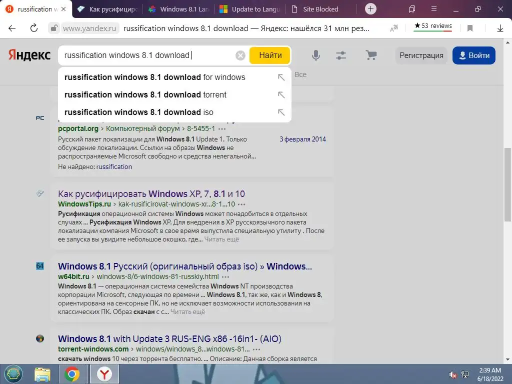Open 'Windows 8.1 with Update 3 RUS-ENG' result
Image resolution: width=512 pixels, height=384 pixels.
(x=170, y=339)
